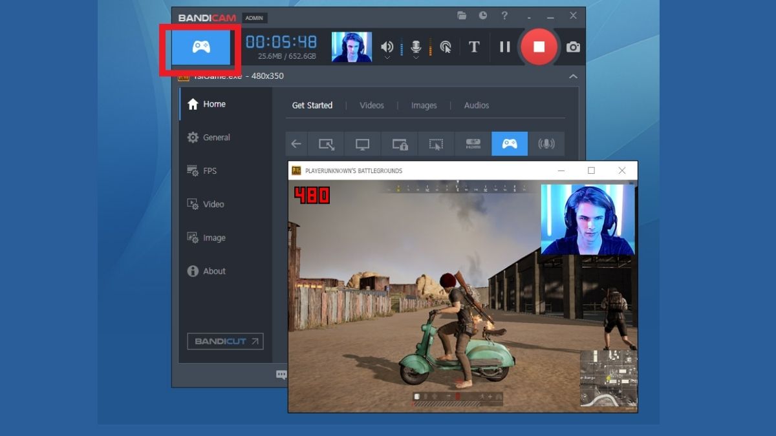Switch to the Get Started tab

(312, 105)
